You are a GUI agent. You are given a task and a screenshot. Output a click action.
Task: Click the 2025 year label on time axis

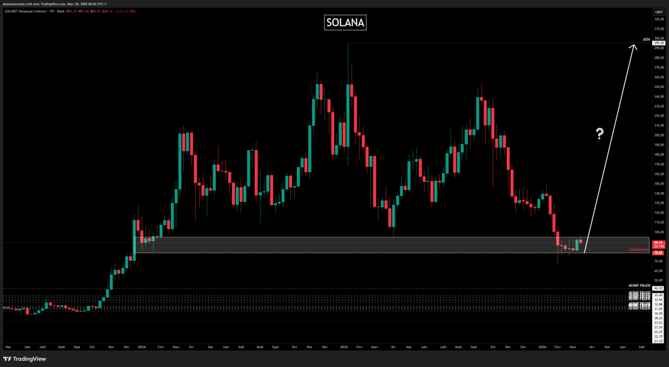tap(344, 346)
